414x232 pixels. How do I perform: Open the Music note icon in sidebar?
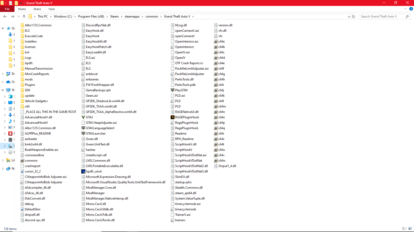10,121
